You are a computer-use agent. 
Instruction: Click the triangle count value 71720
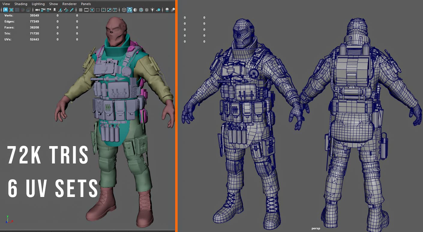click(34, 34)
